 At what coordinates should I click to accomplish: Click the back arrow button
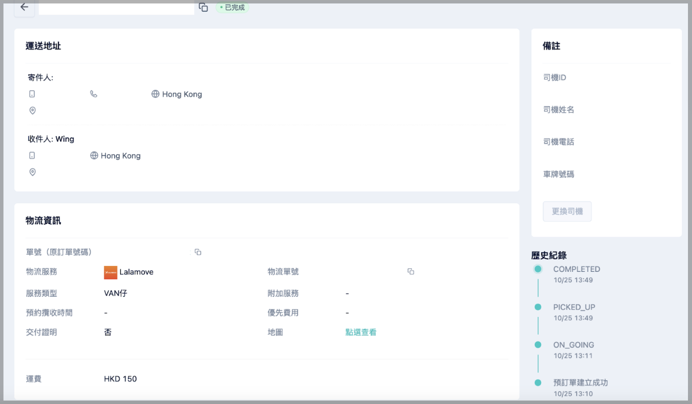pos(24,8)
